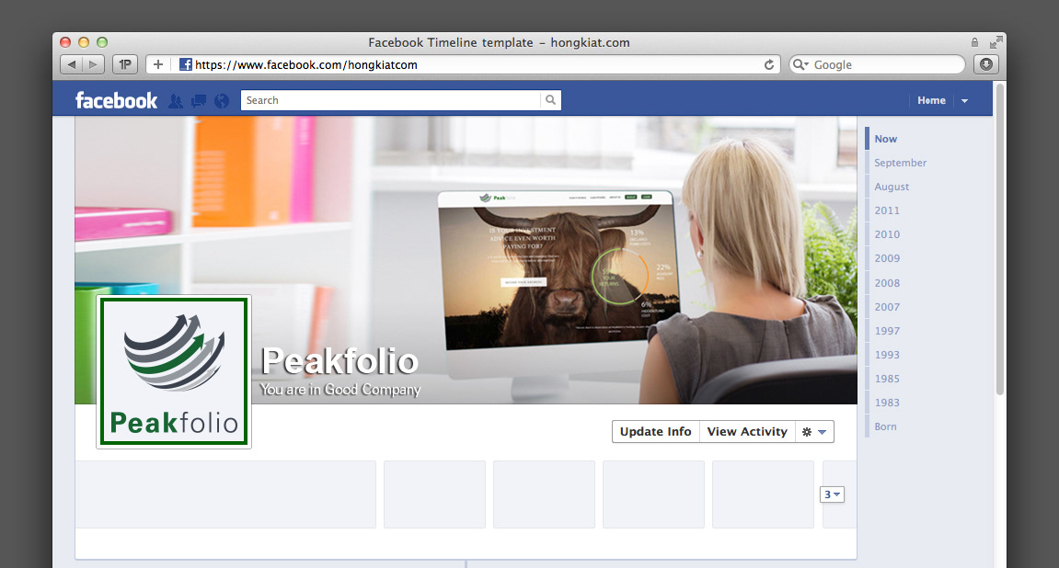Jump to 1983 on the timeline
Viewport: 1059px width, 568px height.
coord(887,403)
